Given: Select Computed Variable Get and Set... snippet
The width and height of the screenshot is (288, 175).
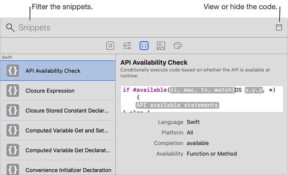Looking at the screenshot, I should tap(58, 131).
